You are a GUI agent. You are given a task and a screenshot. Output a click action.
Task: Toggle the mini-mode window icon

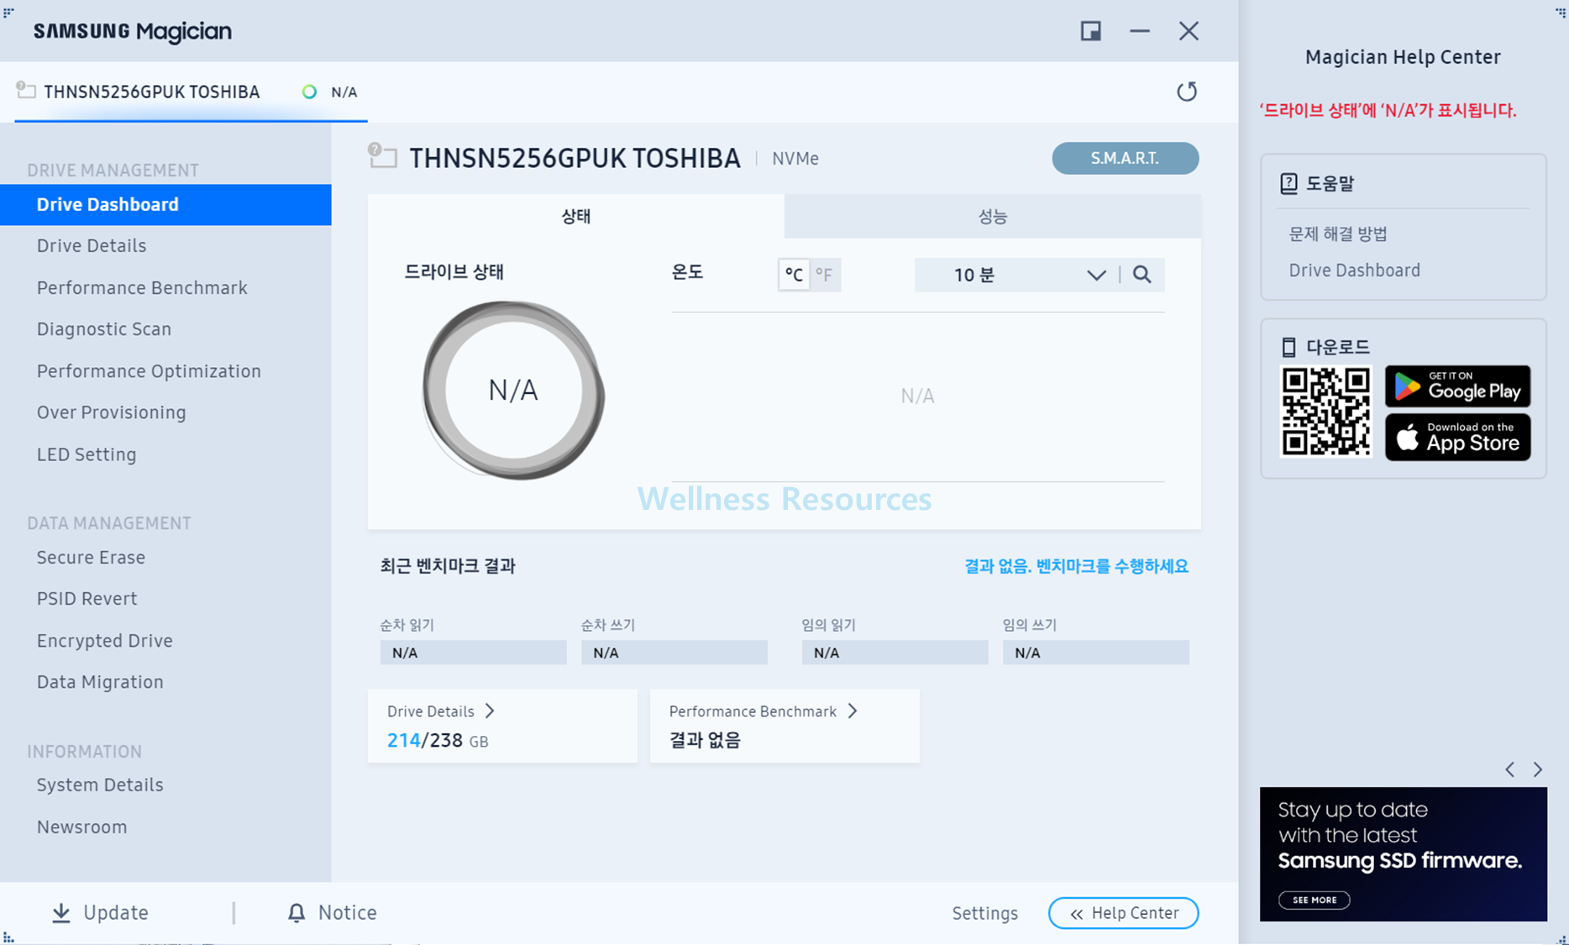[1090, 31]
